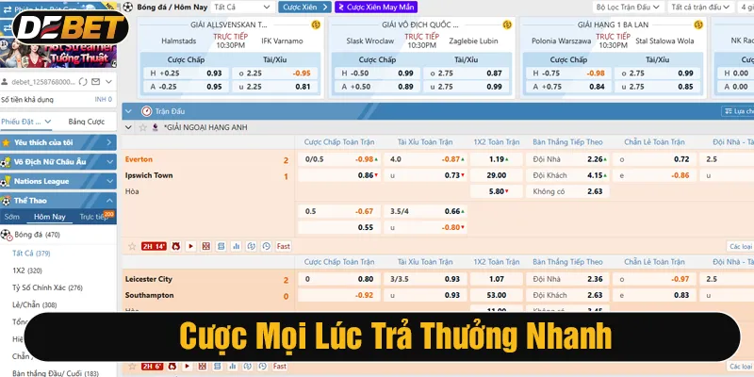The height and width of the screenshot is (377, 754).
Task: Open the bear mascot icon in Everton row
Action: pyautogui.click(x=175, y=246)
